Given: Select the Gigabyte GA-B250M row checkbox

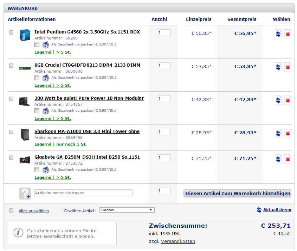Looking at the screenshot, I should (11, 158).
